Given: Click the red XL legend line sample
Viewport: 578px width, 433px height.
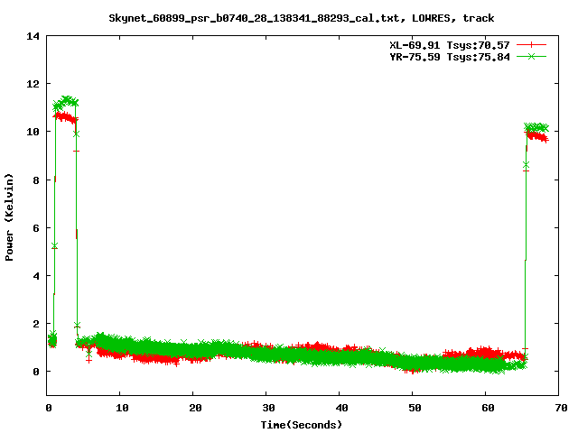Looking at the screenshot, I should [531, 45].
